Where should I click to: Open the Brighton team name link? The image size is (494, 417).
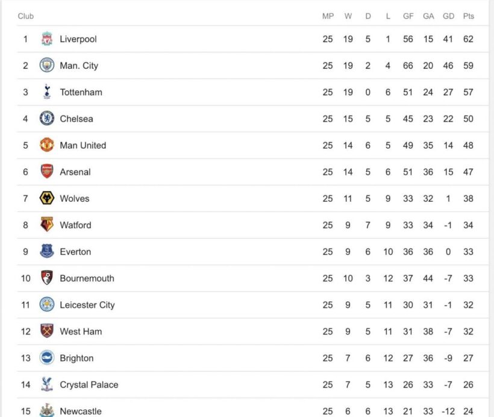(x=77, y=358)
